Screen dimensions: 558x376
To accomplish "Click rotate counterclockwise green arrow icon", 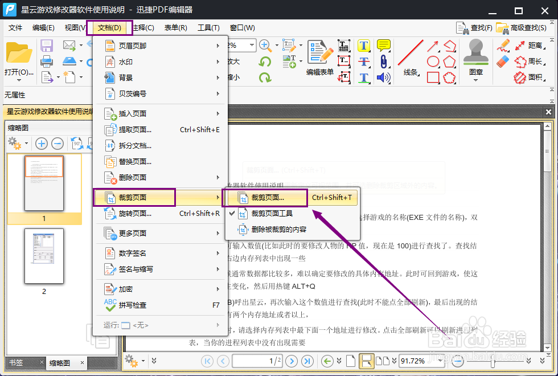I will pos(264,62).
